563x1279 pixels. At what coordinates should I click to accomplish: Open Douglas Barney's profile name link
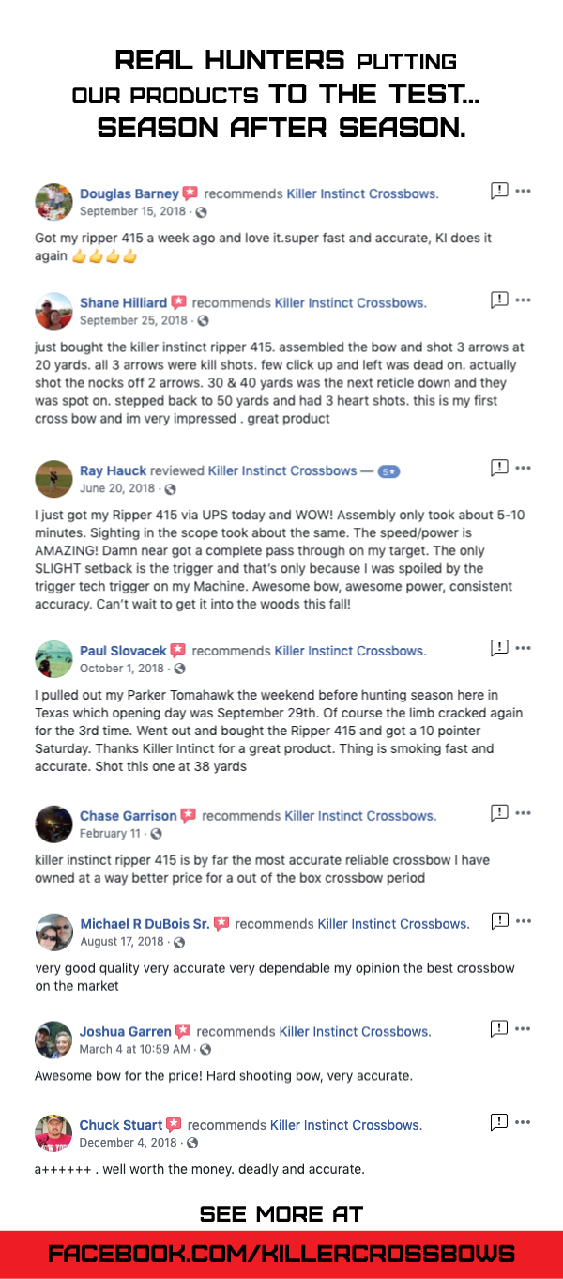[x=129, y=193]
